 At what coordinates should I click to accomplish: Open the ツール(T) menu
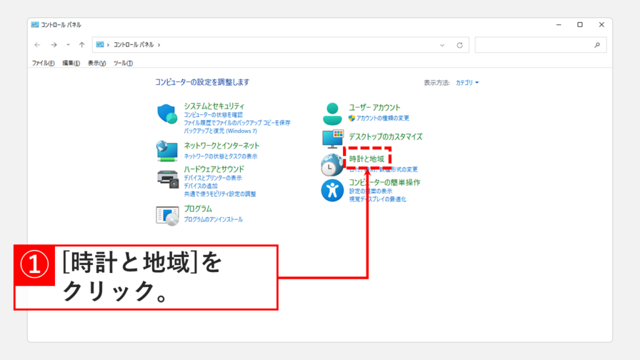pyautogui.click(x=123, y=63)
